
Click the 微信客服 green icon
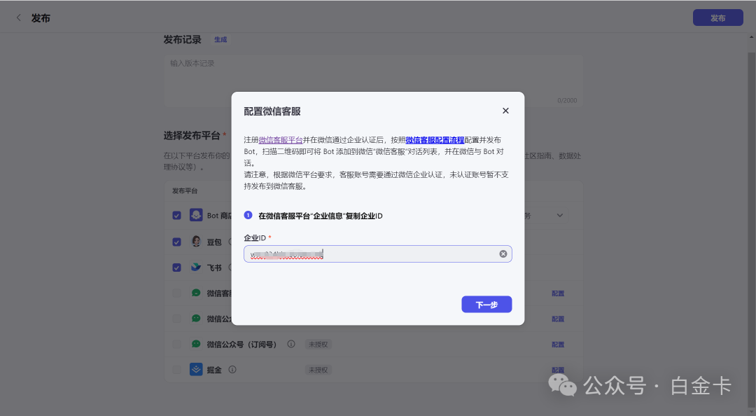click(x=196, y=293)
